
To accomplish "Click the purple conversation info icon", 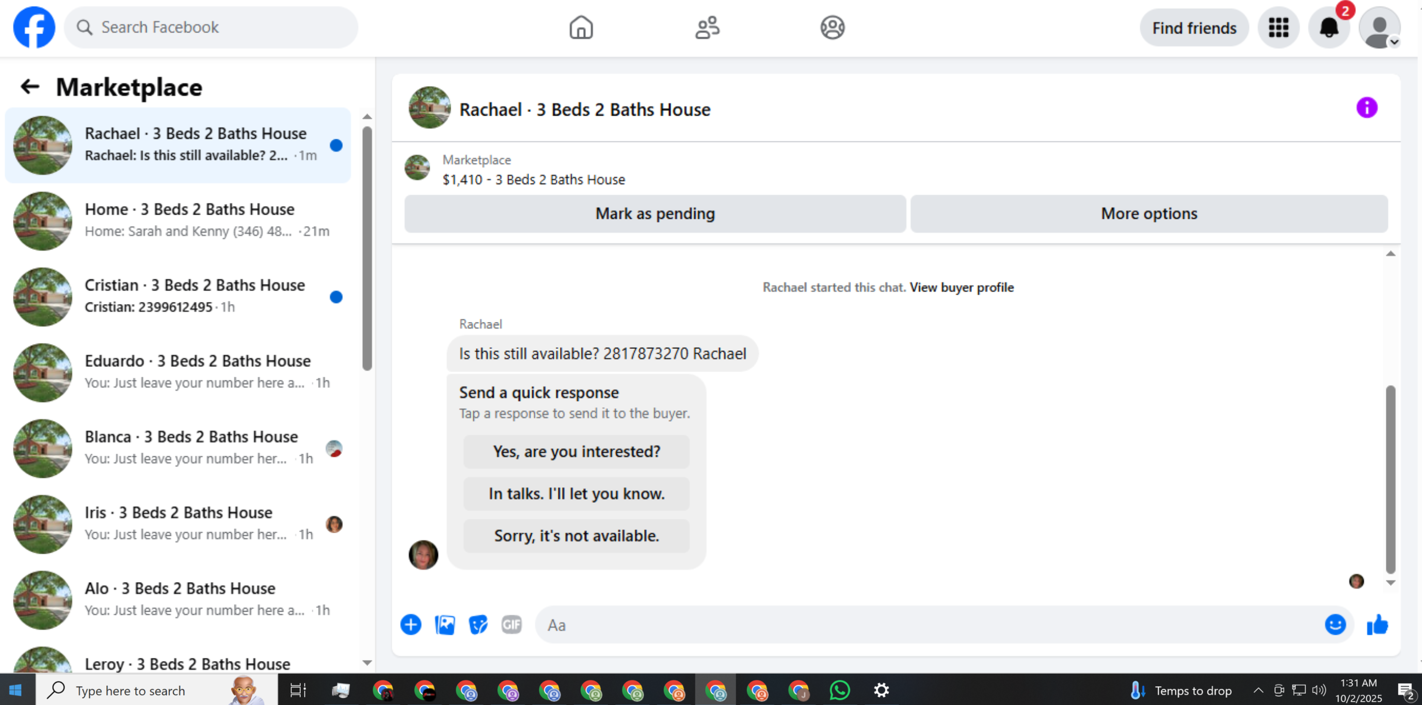I will click(1366, 108).
